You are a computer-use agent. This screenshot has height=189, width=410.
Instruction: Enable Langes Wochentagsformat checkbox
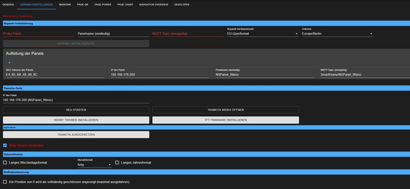point(5,162)
